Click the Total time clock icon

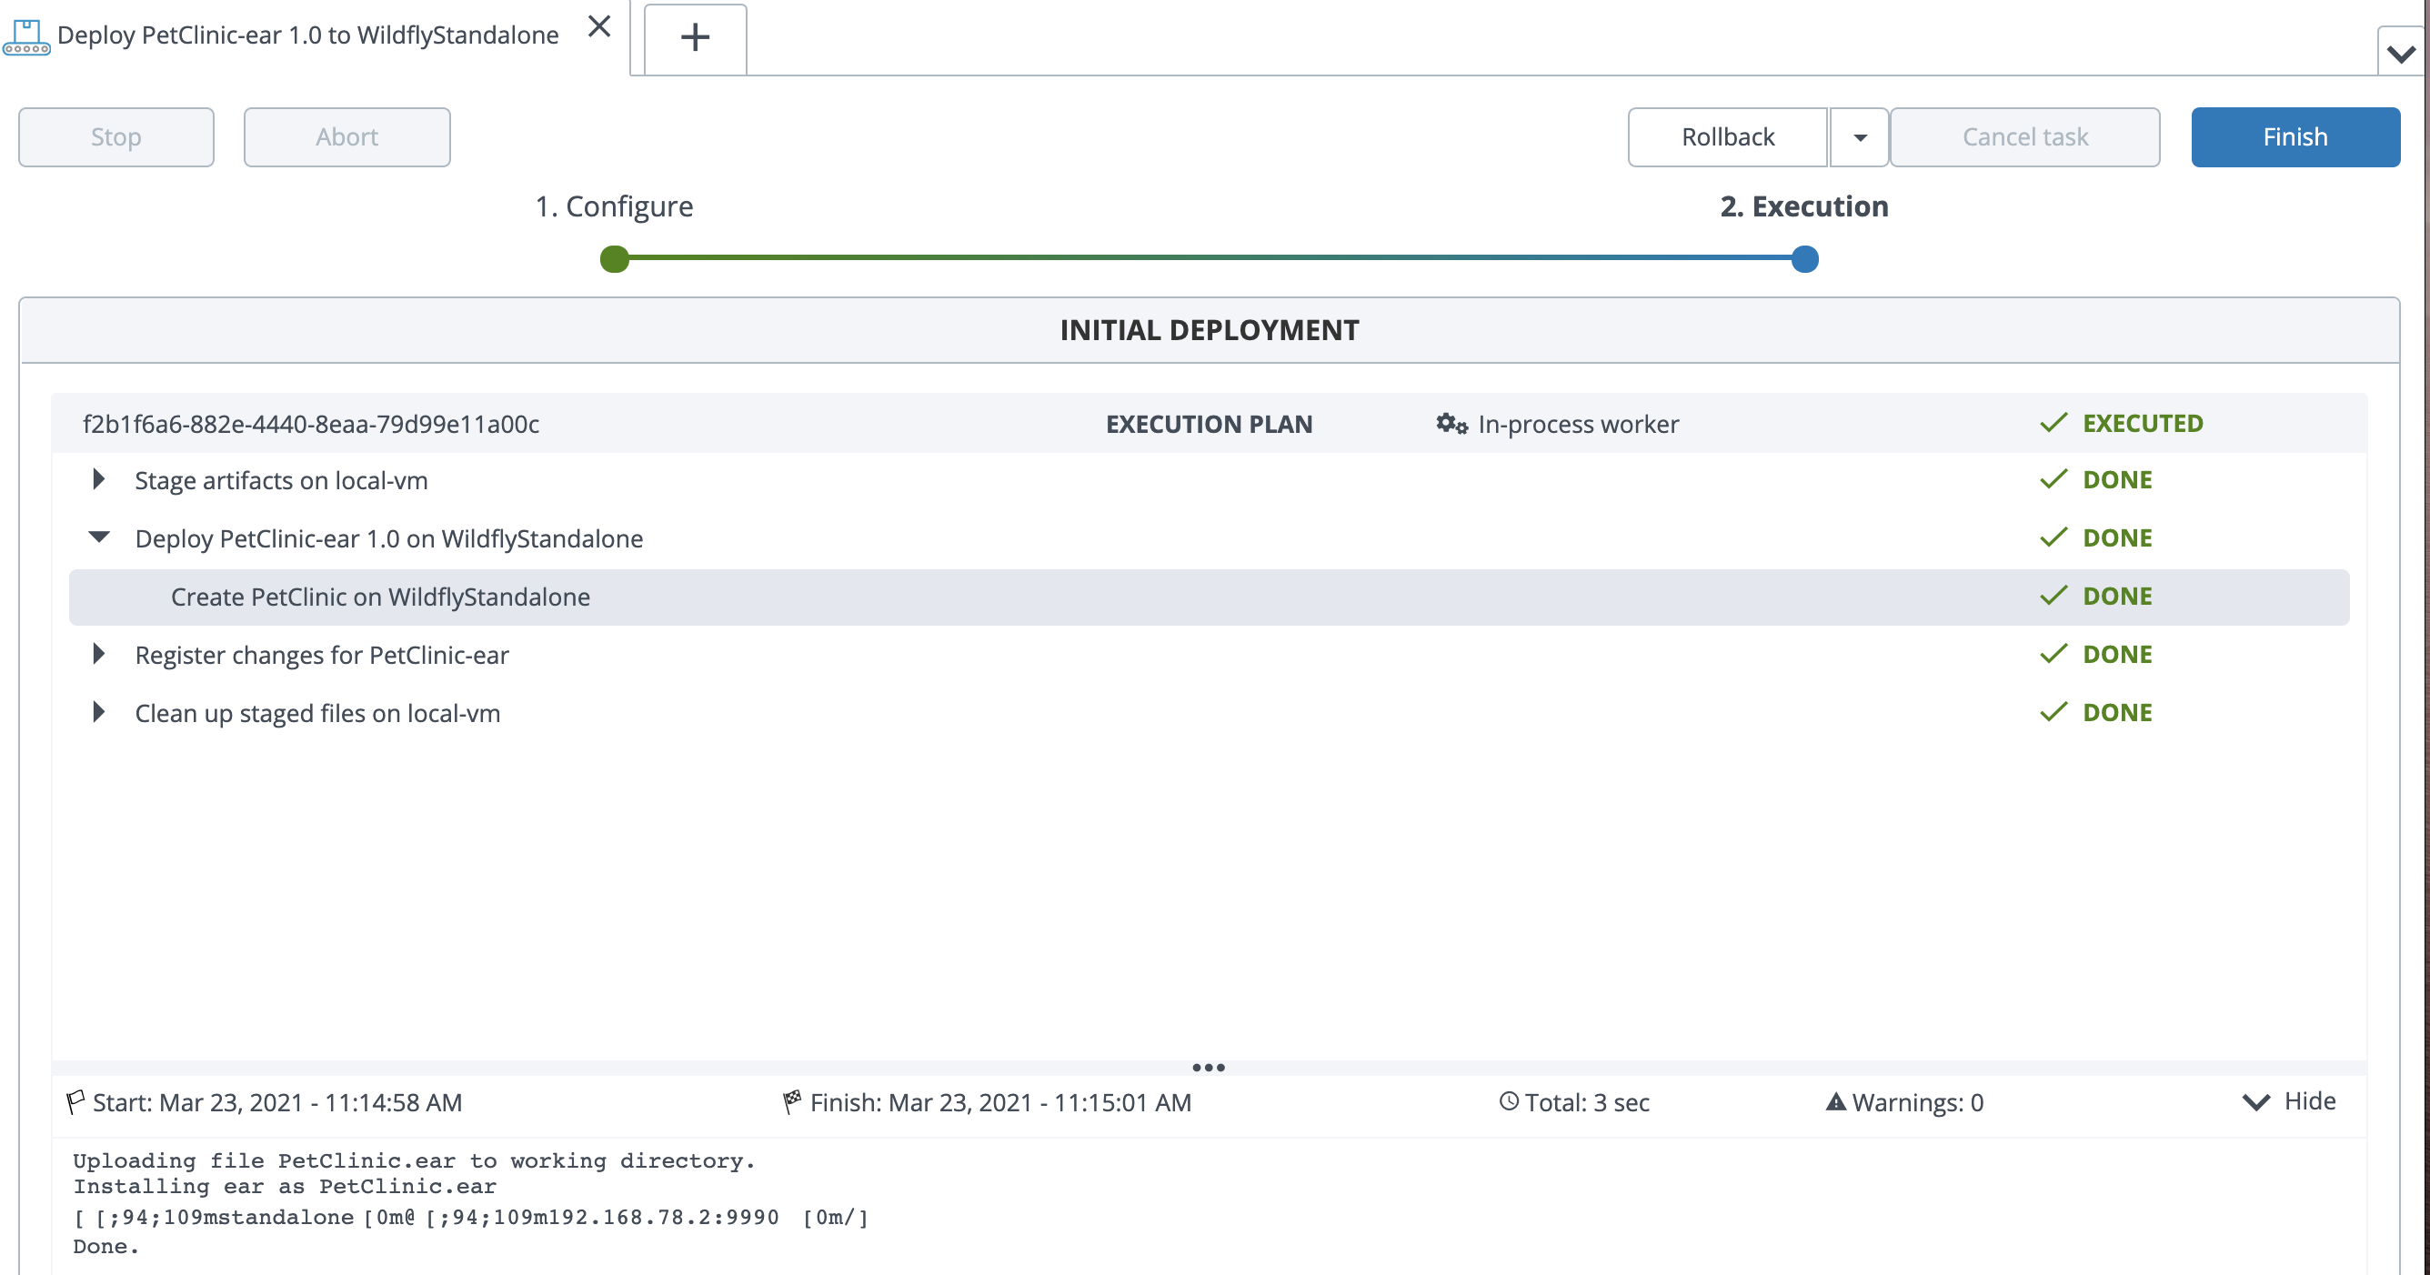[1509, 1101]
